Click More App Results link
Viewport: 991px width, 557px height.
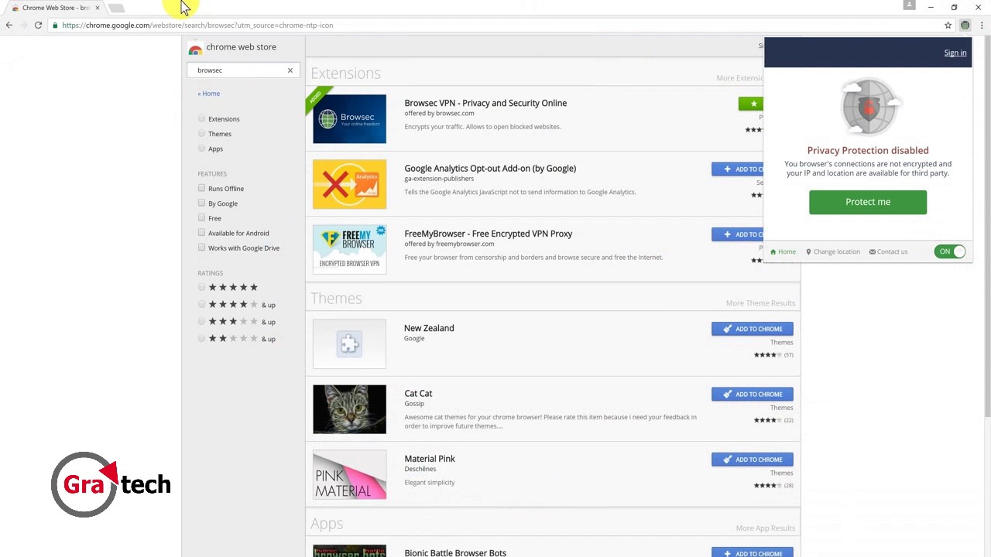pyautogui.click(x=765, y=528)
